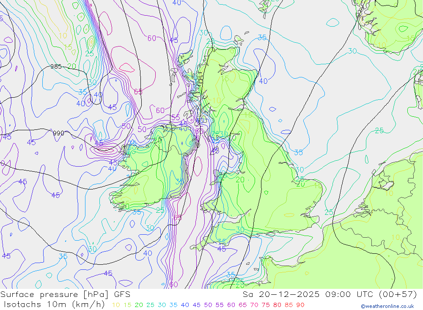
Task: Click the "990" isobar pressure label
Action: click(58, 133)
